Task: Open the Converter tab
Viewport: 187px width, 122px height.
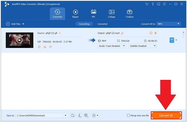Action: tap(57, 14)
